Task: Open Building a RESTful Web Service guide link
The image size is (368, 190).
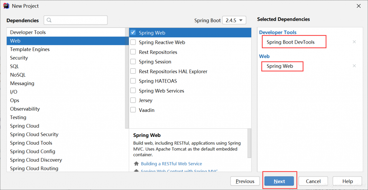Action: point(171,164)
